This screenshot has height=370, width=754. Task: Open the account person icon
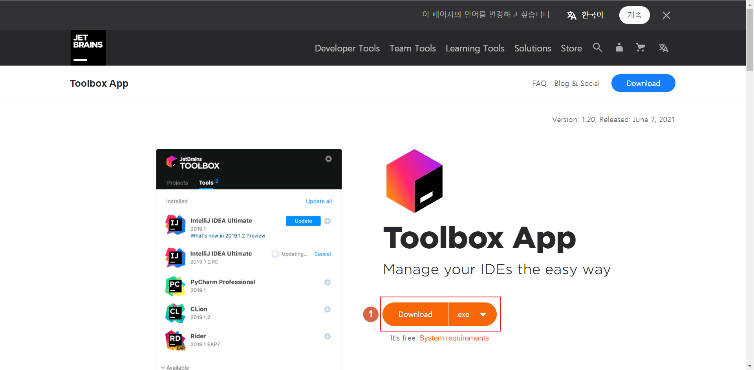click(x=619, y=48)
